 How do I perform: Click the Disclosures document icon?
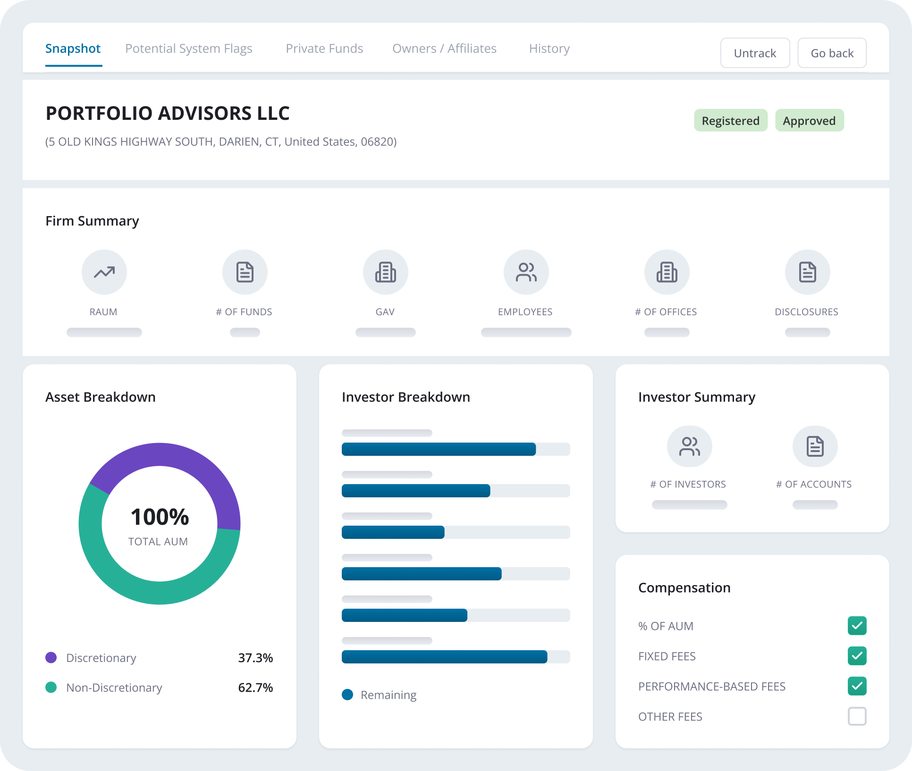point(807,272)
